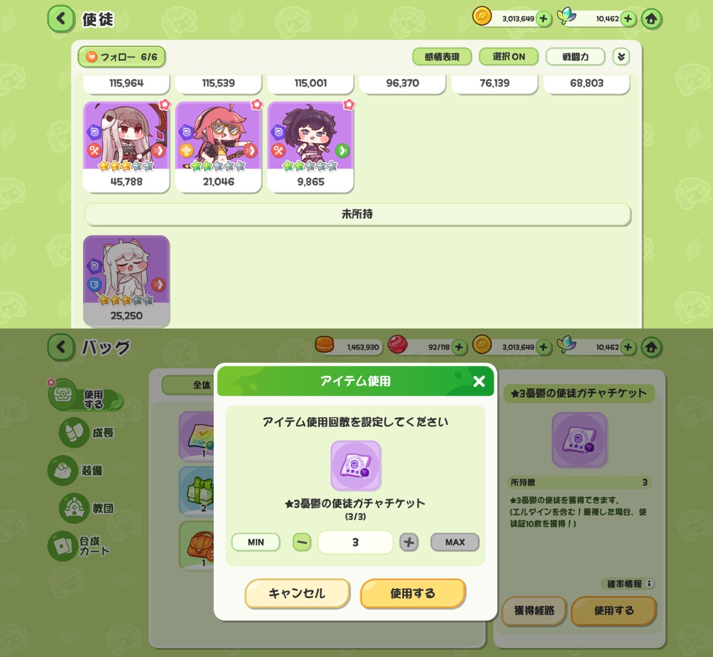713x657 pixels.
Task: Confirm with 使用する in the dialog
Action: point(413,594)
